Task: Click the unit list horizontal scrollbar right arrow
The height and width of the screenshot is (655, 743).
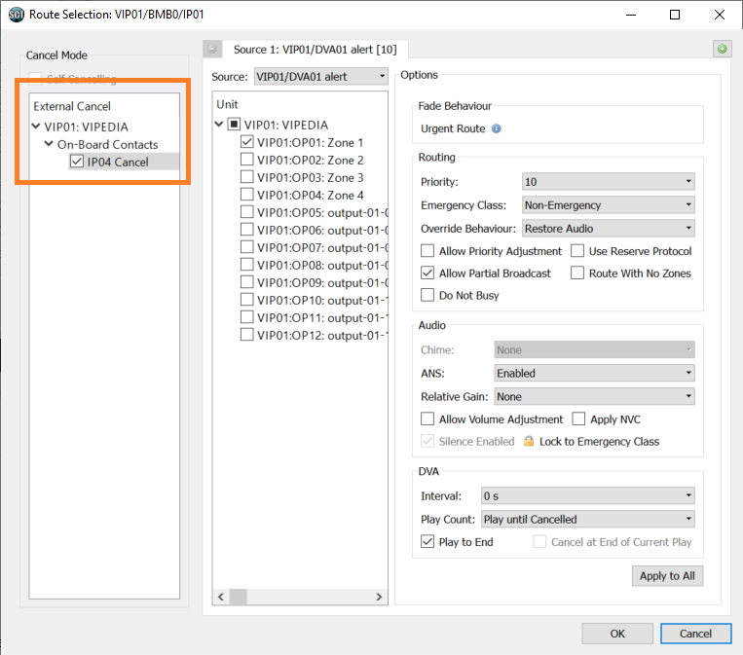Action: pyautogui.click(x=382, y=597)
